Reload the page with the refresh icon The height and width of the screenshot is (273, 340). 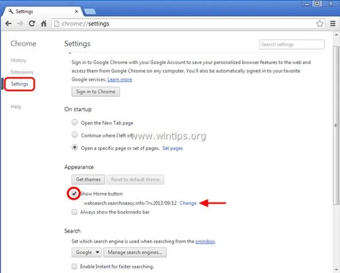tap(32, 24)
